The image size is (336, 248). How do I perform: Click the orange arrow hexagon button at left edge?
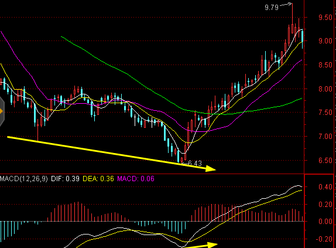2,111
